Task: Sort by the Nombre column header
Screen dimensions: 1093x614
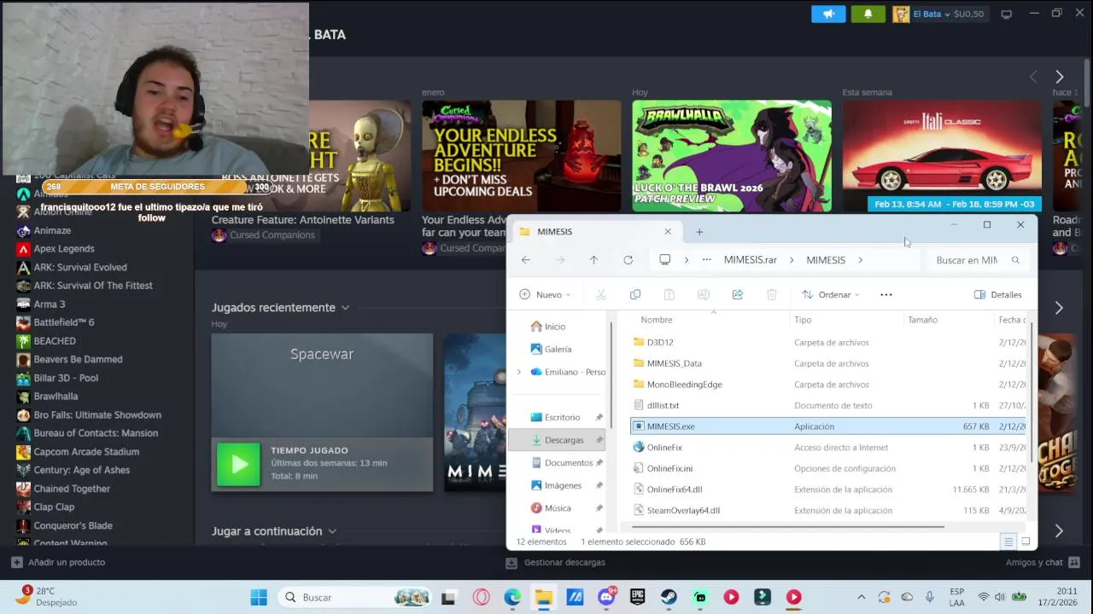Action: coord(657,320)
